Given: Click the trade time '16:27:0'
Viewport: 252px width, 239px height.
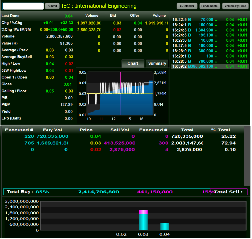Looking at the screenshot, I should click(180, 40).
